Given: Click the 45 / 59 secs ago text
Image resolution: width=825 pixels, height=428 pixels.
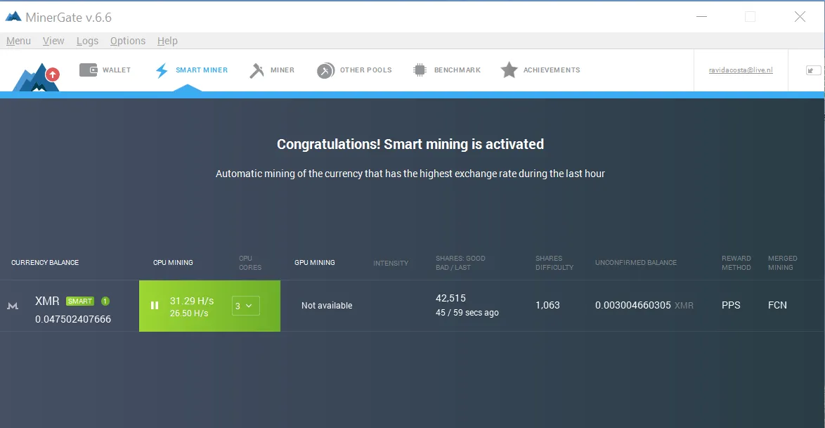Looking at the screenshot, I should point(467,313).
